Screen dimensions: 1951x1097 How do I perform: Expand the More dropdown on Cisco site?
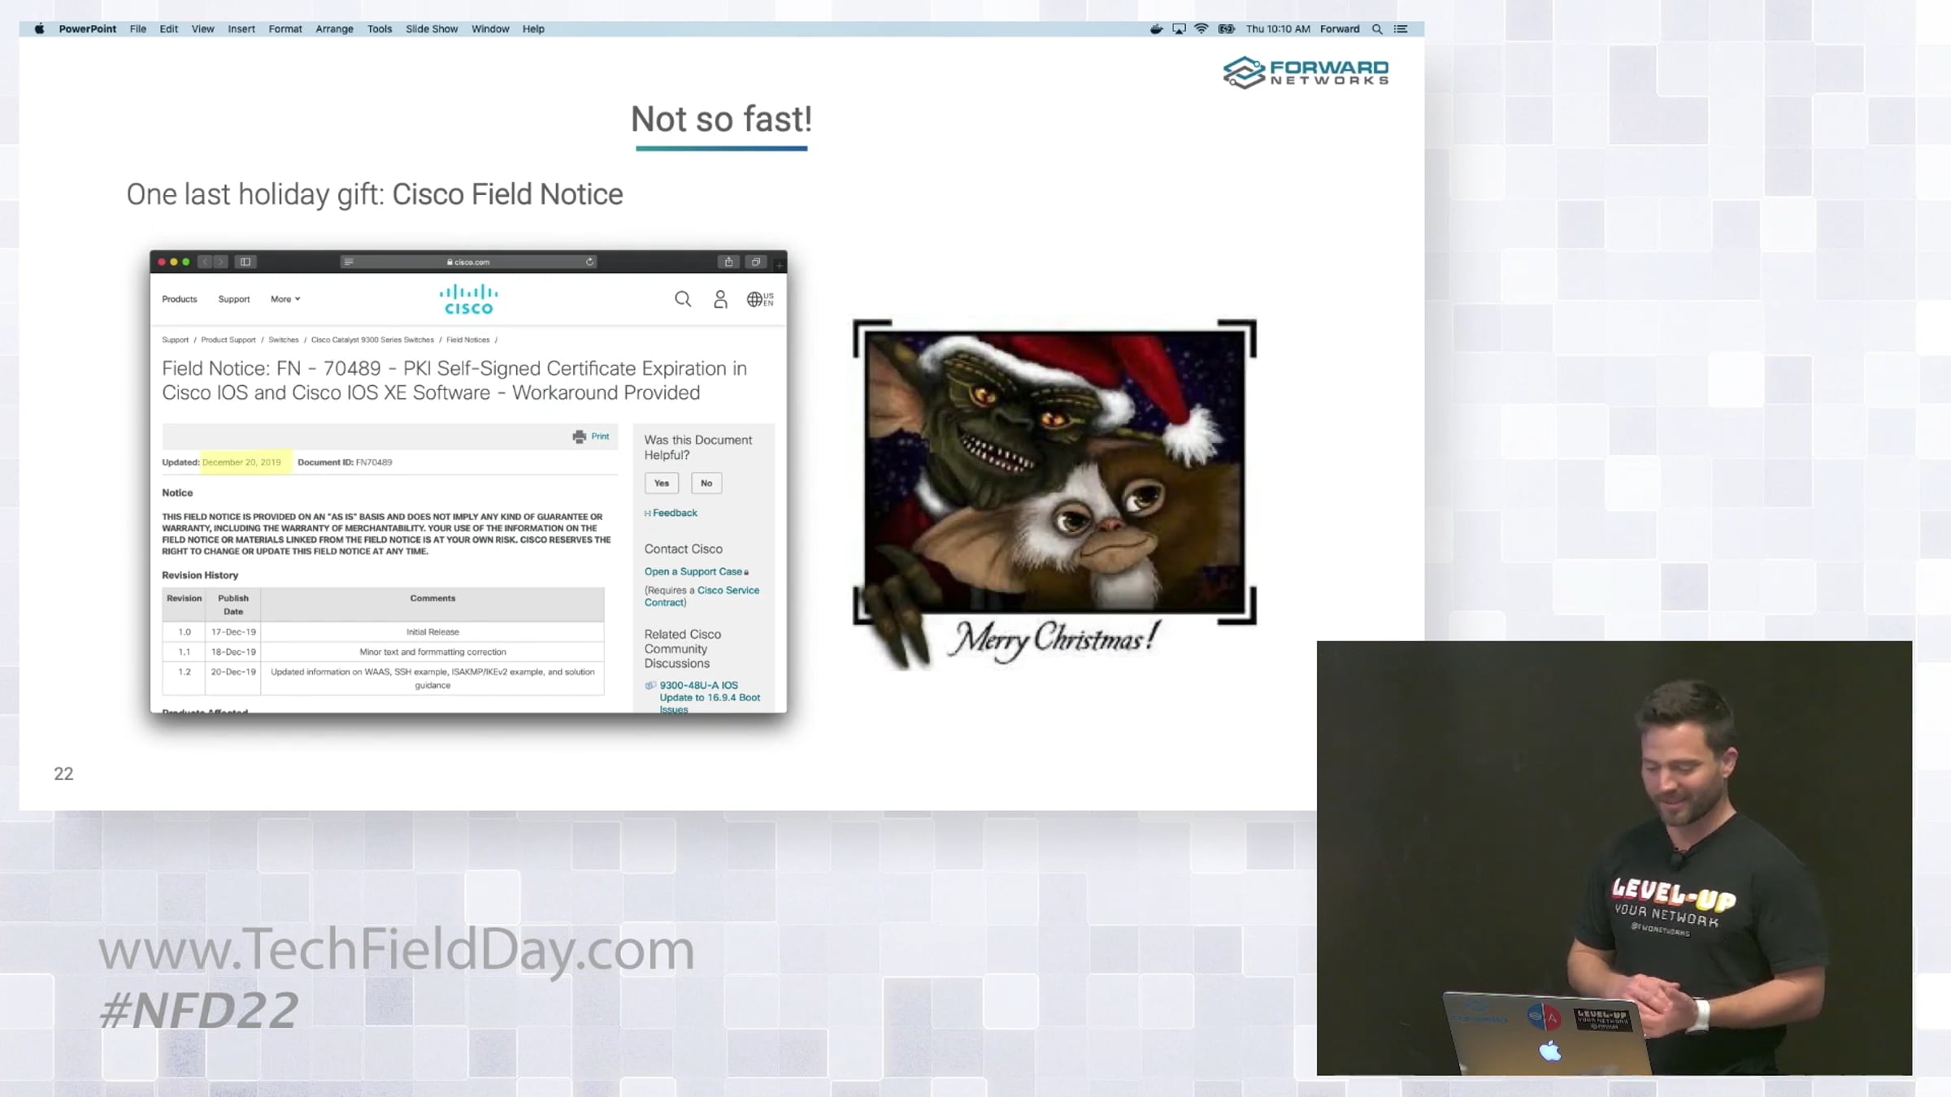coord(285,299)
